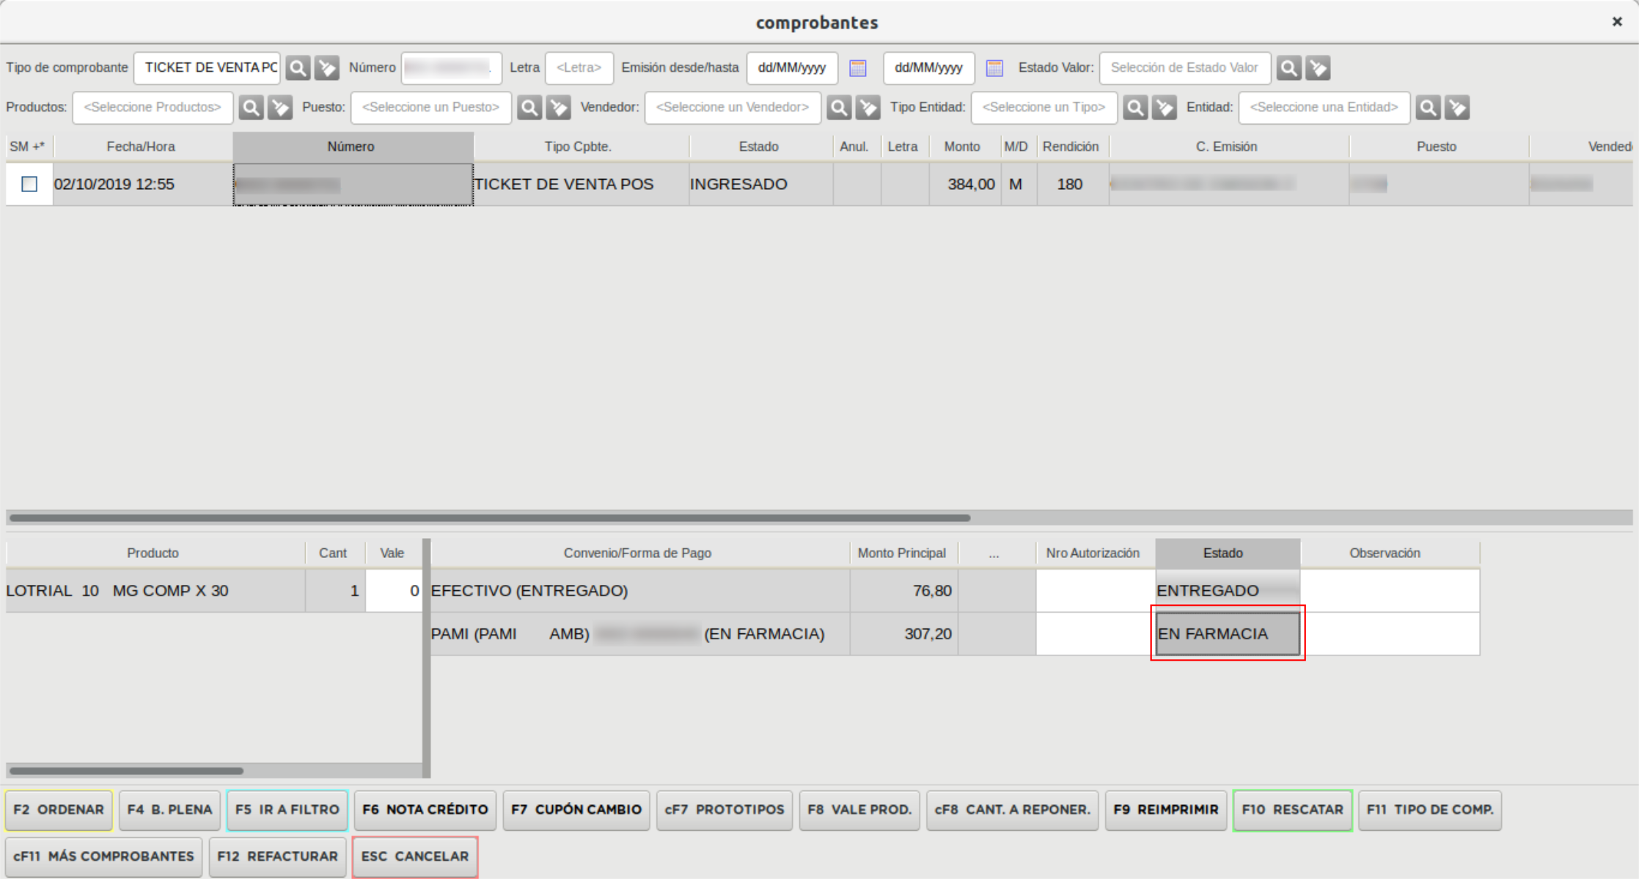
Task: Click F12 REFACTURAR button
Action: click(x=277, y=857)
